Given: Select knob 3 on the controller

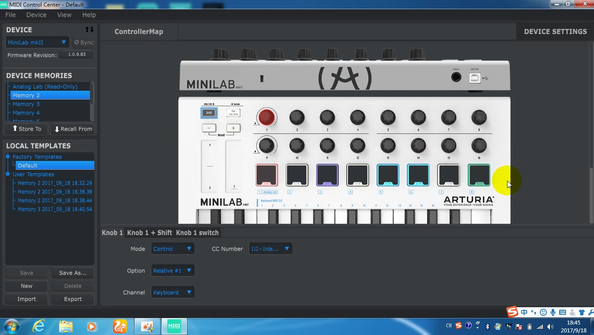Looking at the screenshot, I should coord(327,117).
